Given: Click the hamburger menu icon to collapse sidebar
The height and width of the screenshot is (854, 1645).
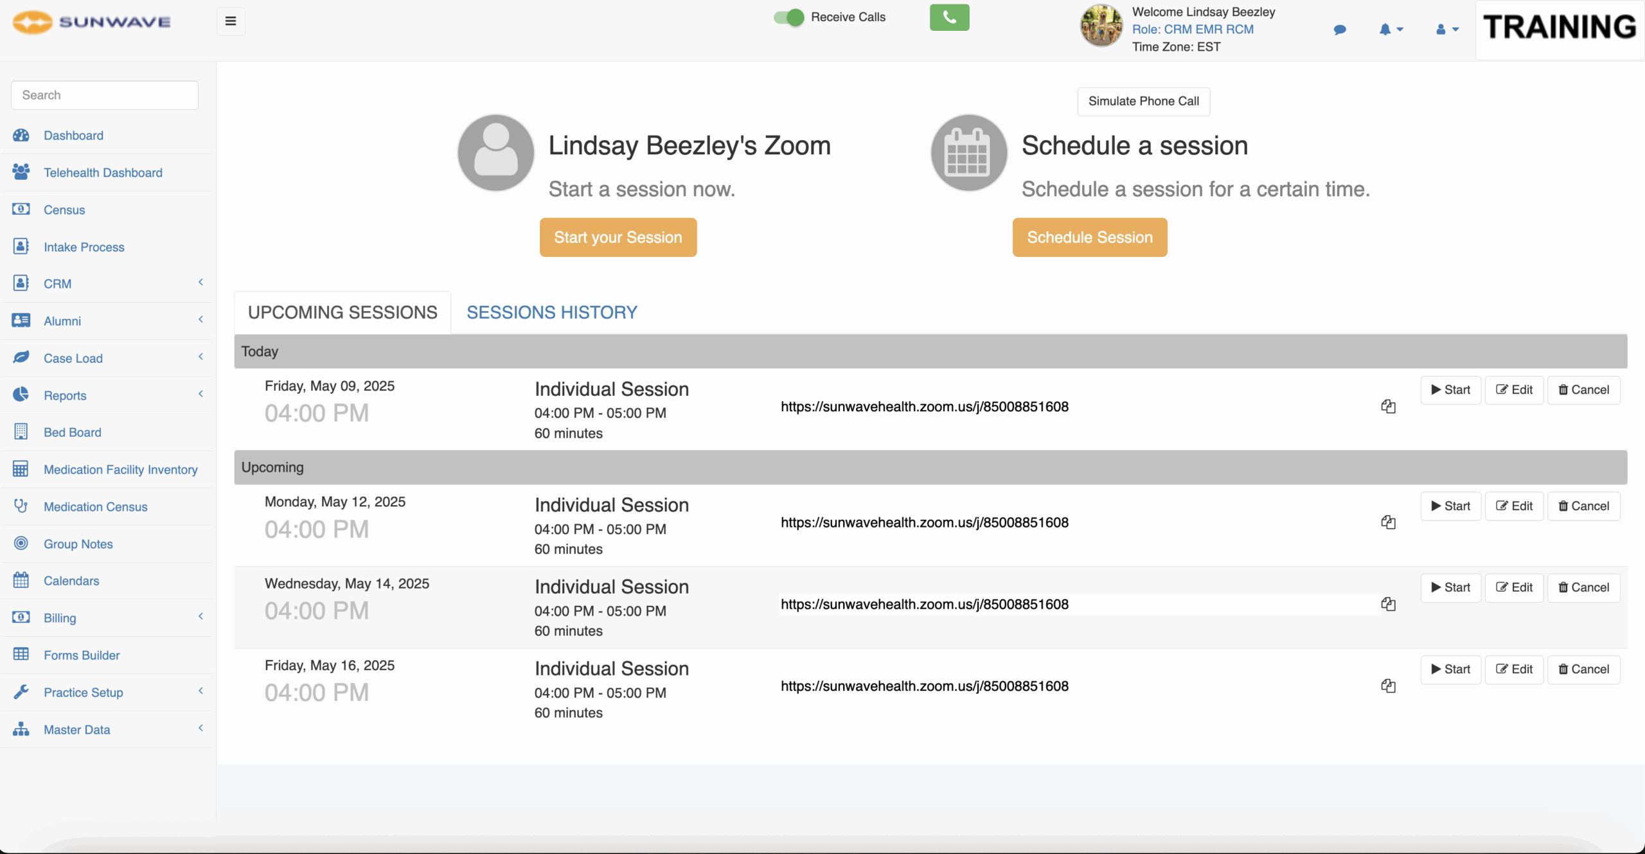Looking at the screenshot, I should click(231, 21).
